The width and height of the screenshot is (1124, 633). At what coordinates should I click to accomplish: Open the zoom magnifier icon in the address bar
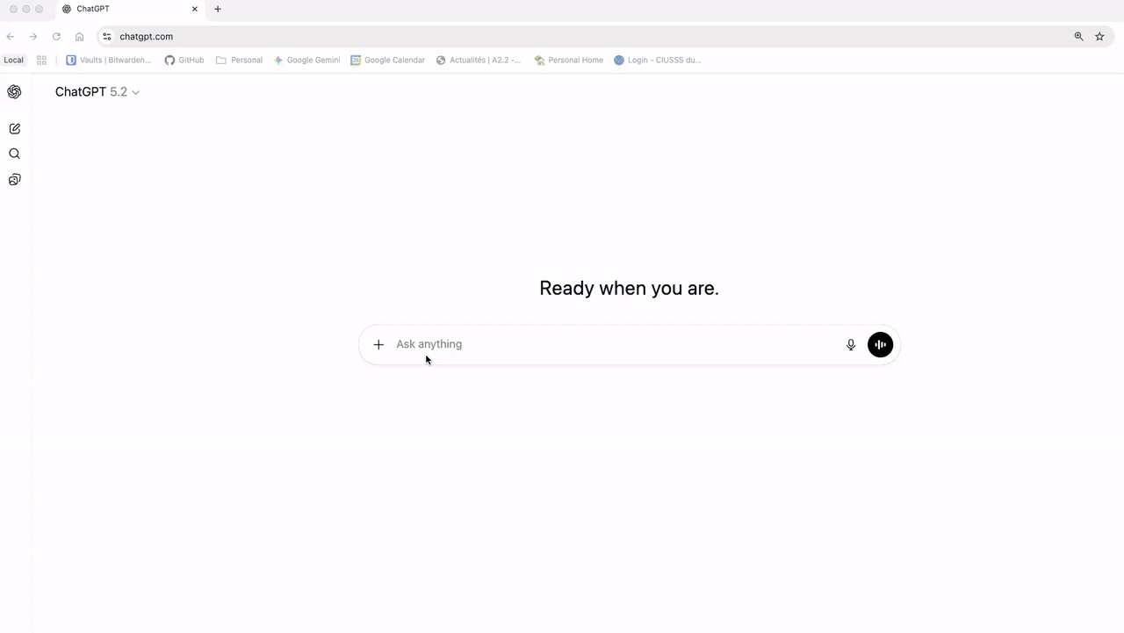(x=1078, y=37)
